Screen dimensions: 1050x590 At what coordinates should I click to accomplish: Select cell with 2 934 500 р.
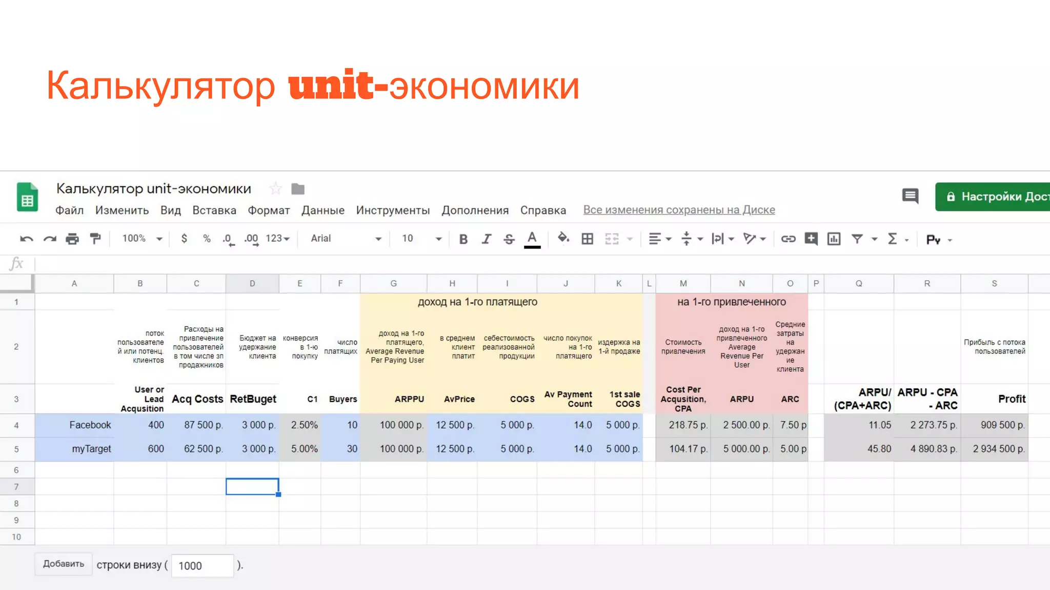tap(994, 449)
